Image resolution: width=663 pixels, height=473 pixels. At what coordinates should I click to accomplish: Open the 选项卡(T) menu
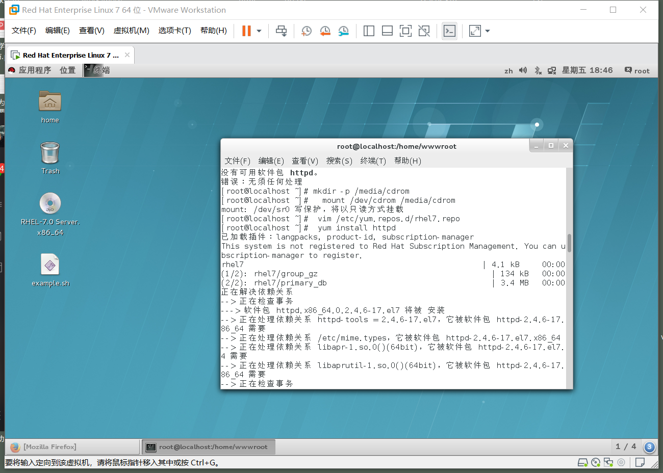tap(174, 31)
